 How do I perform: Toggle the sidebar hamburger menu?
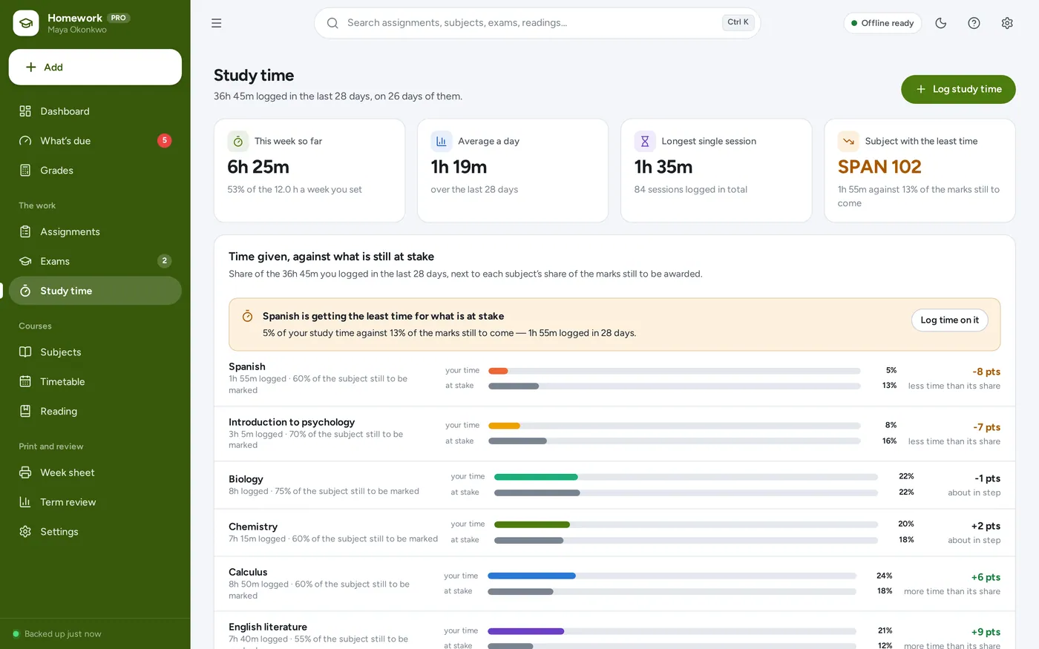pos(216,23)
